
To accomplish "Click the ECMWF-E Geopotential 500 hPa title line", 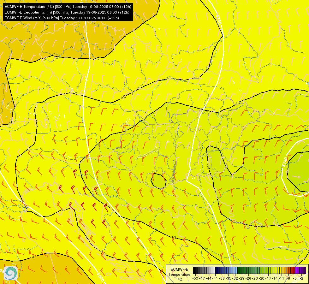I will click(67, 12).
